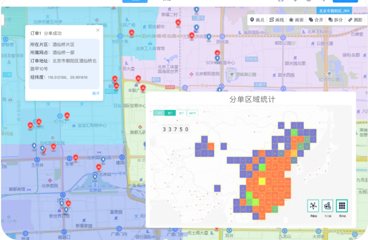This screenshot has width=368, height=240.
Task: Click the bright yellow grid cell on China map
Action: pyautogui.click(x=262, y=181)
